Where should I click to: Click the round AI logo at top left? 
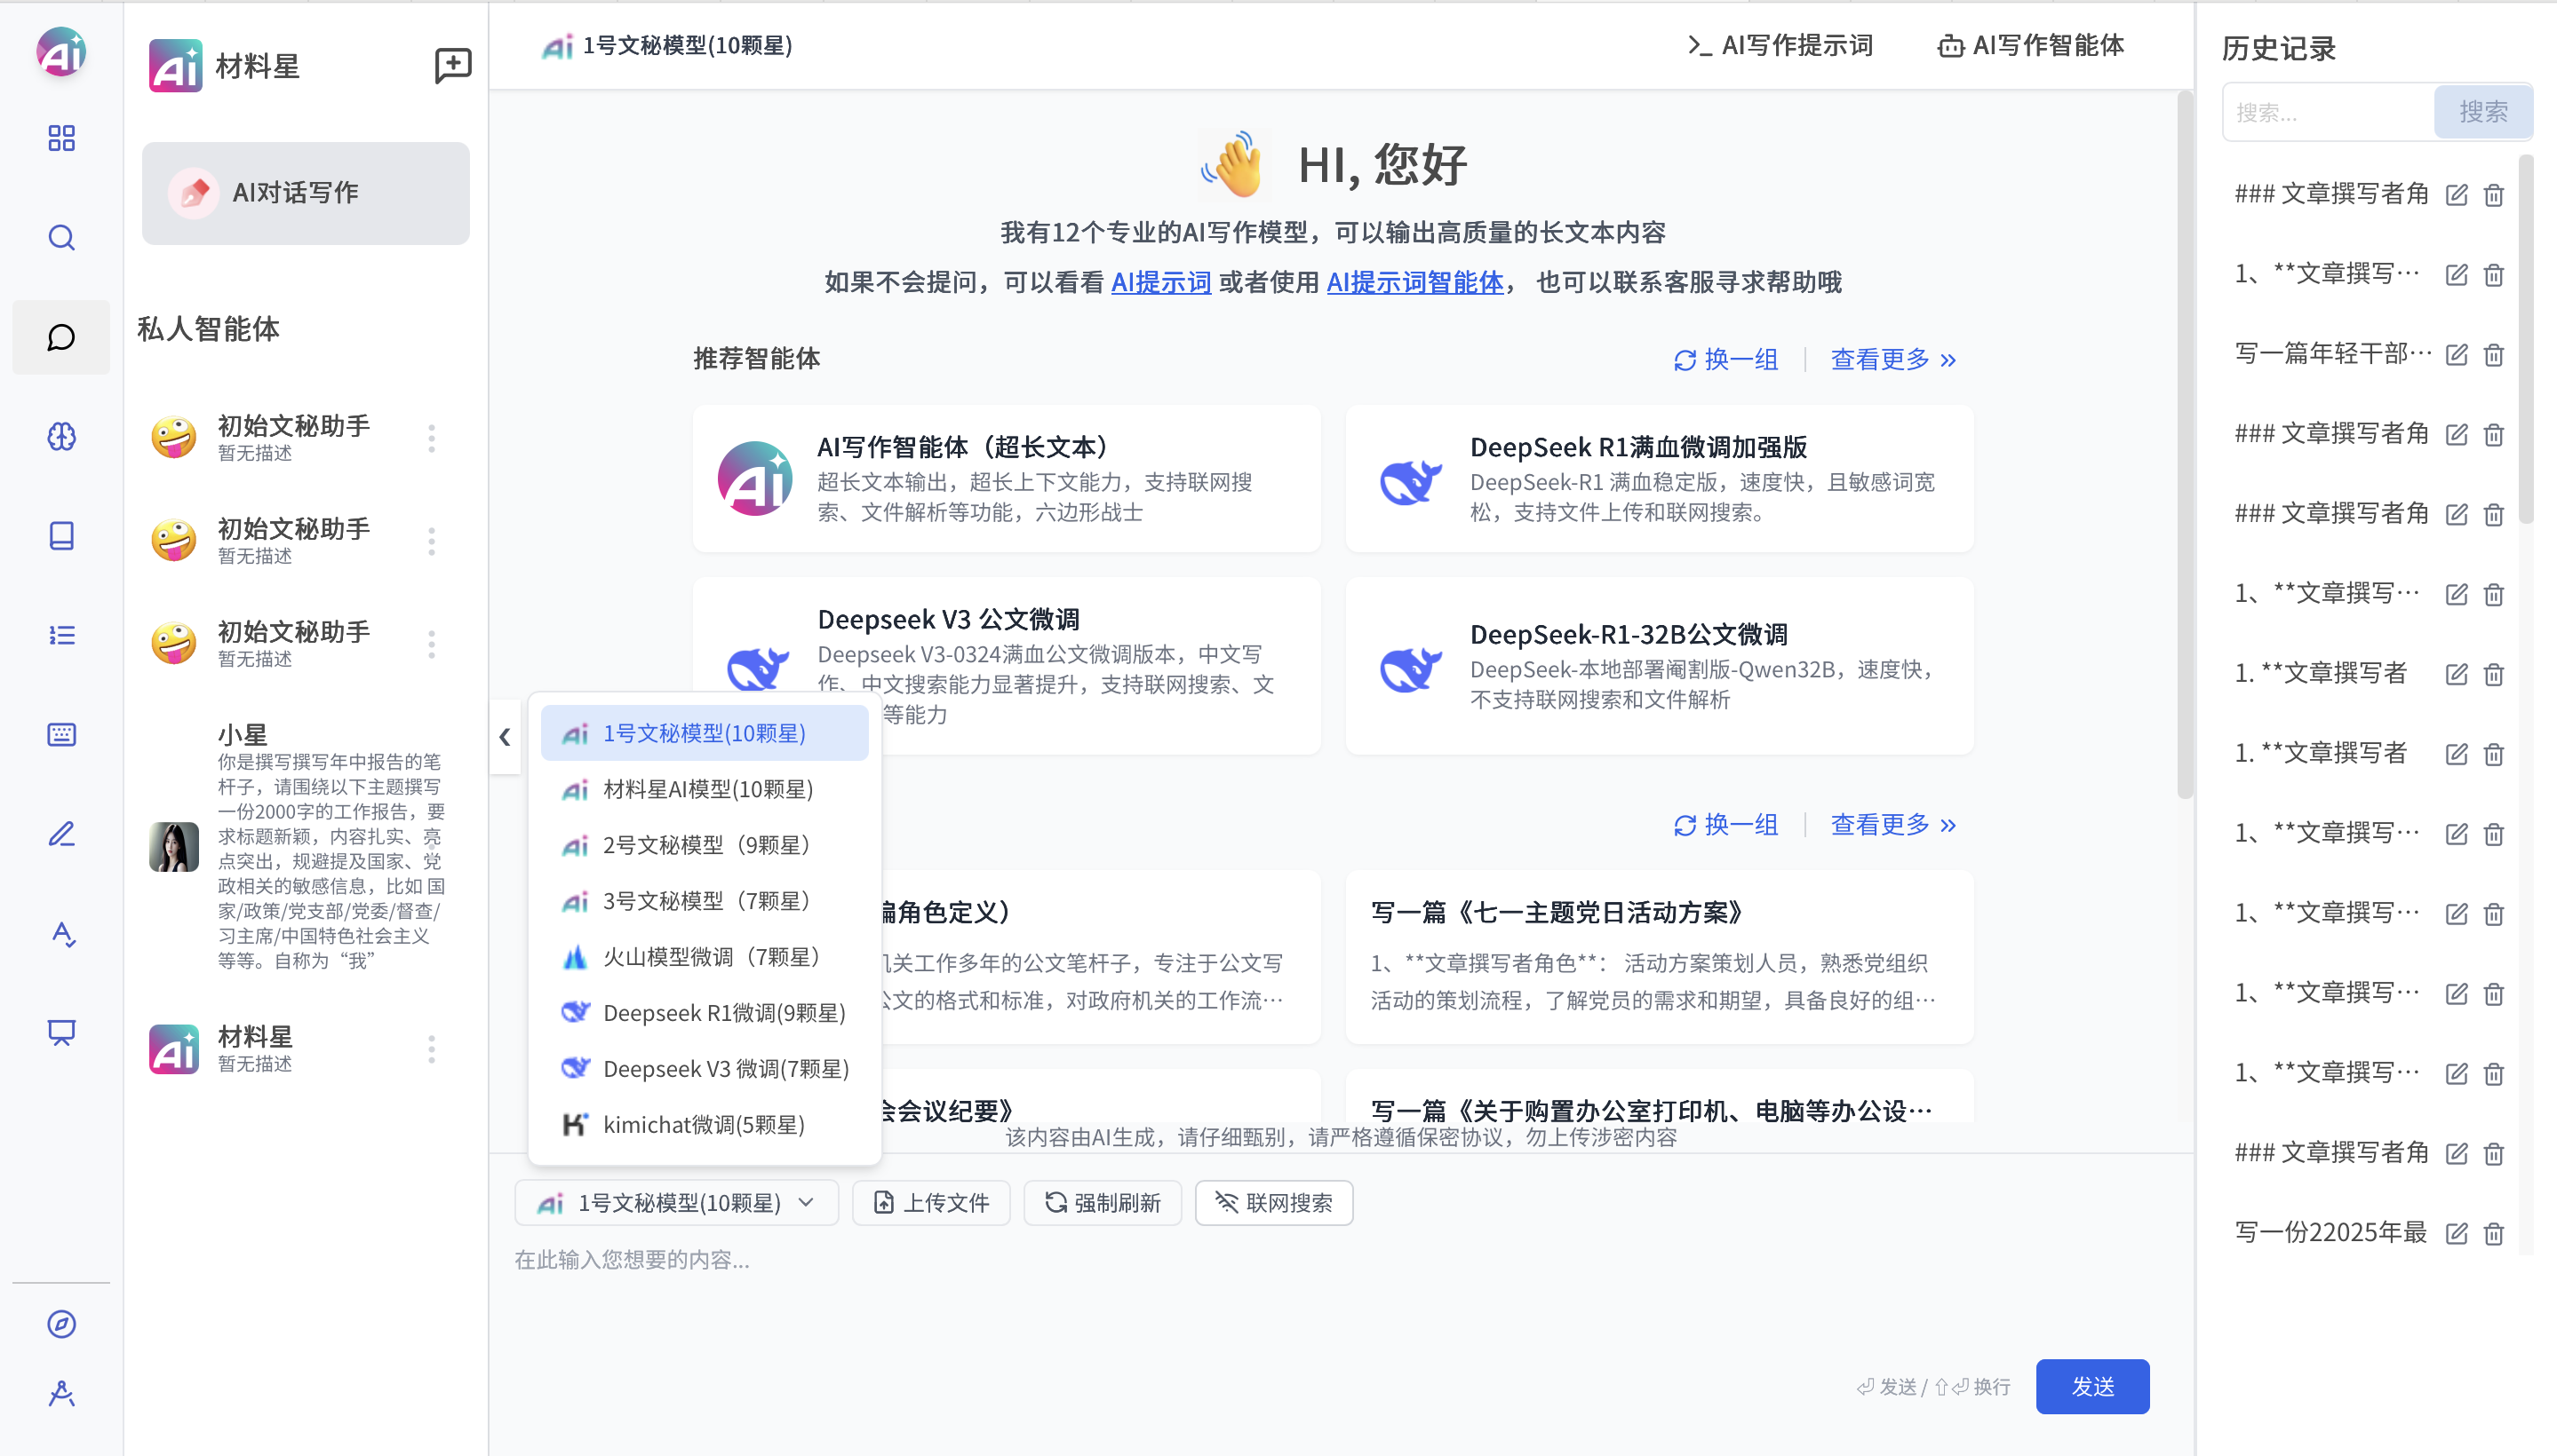point(61,52)
